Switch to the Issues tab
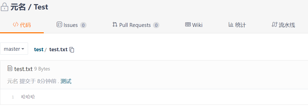 [71, 25]
